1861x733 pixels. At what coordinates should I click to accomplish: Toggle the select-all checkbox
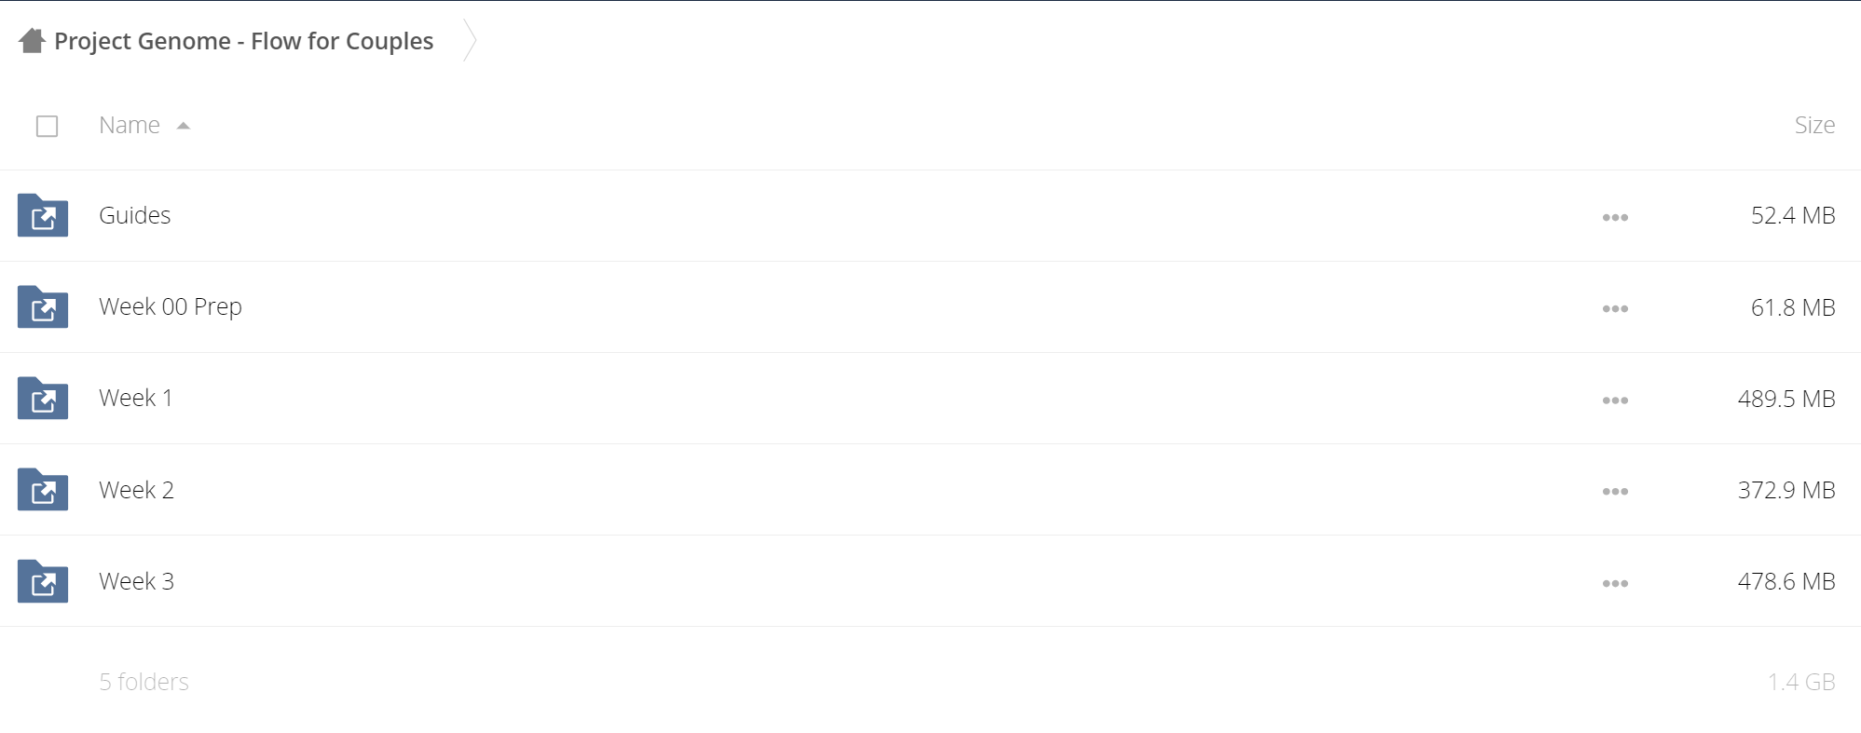click(47, 126)
